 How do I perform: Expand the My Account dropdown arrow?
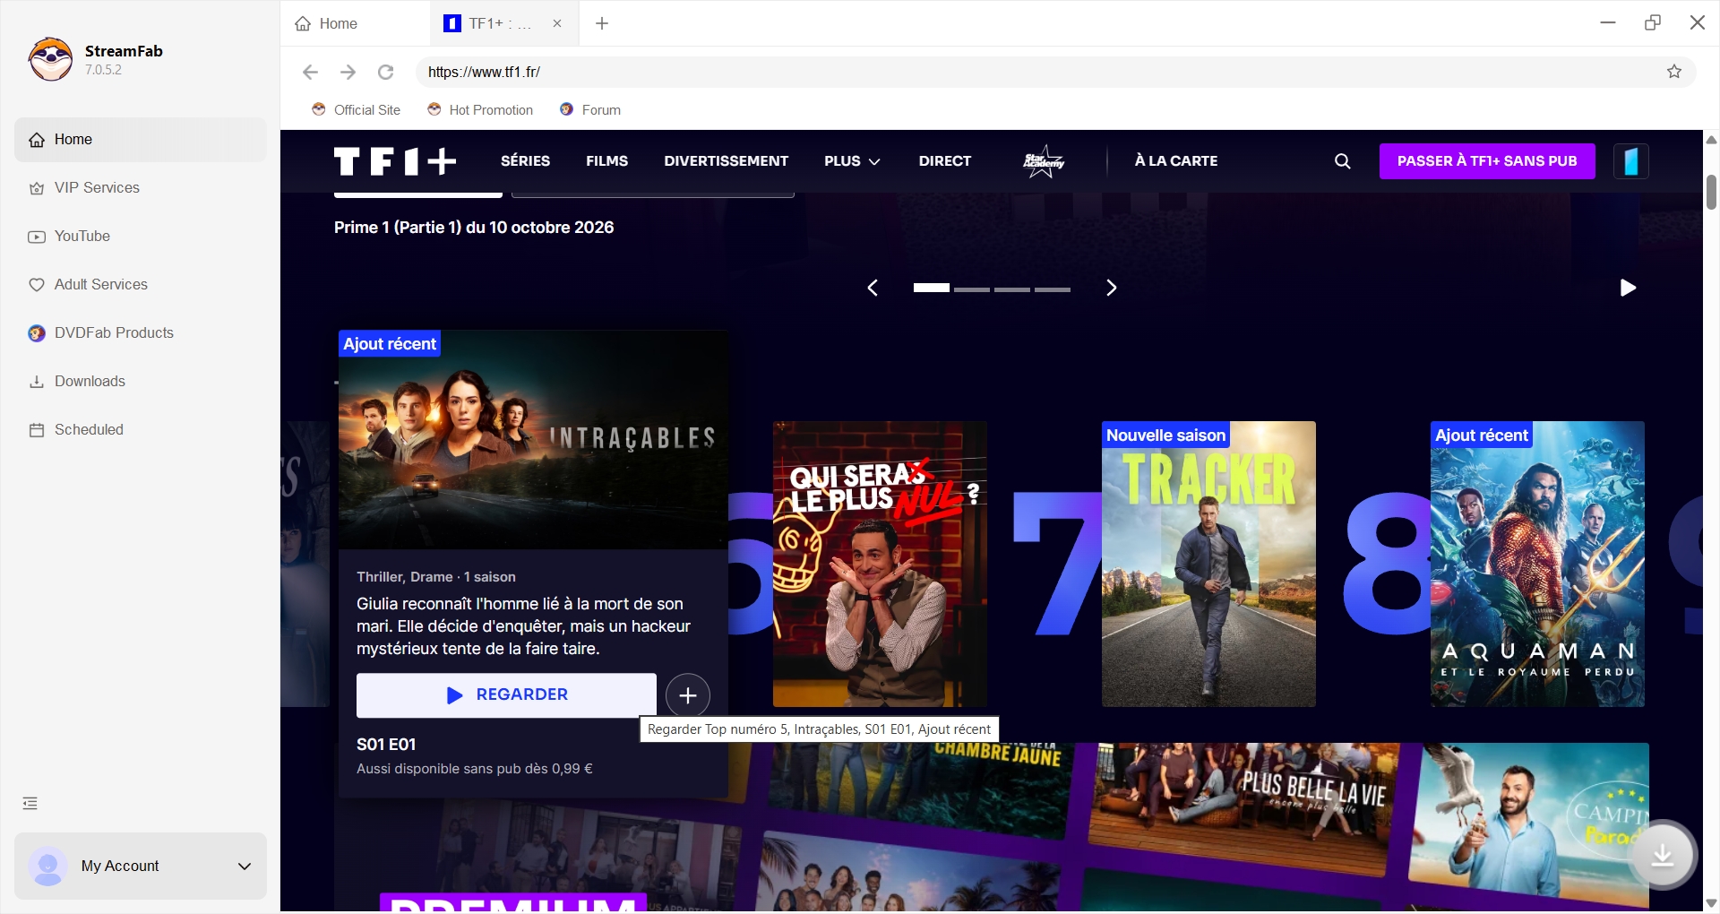point(245,867)
